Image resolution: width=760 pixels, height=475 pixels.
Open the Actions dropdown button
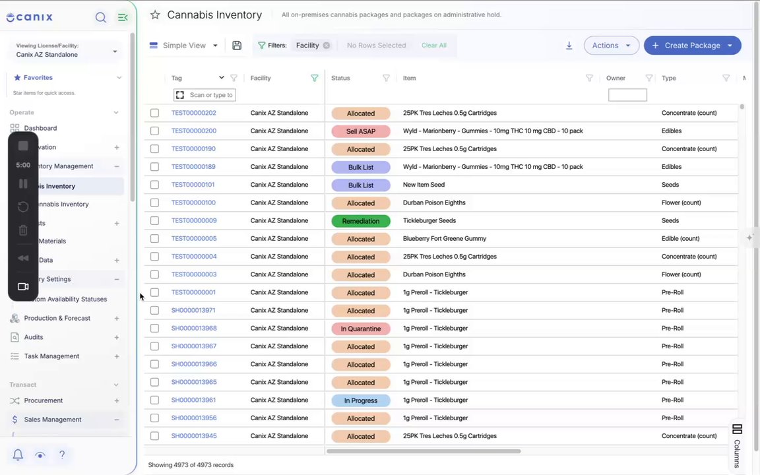[611, 45]
